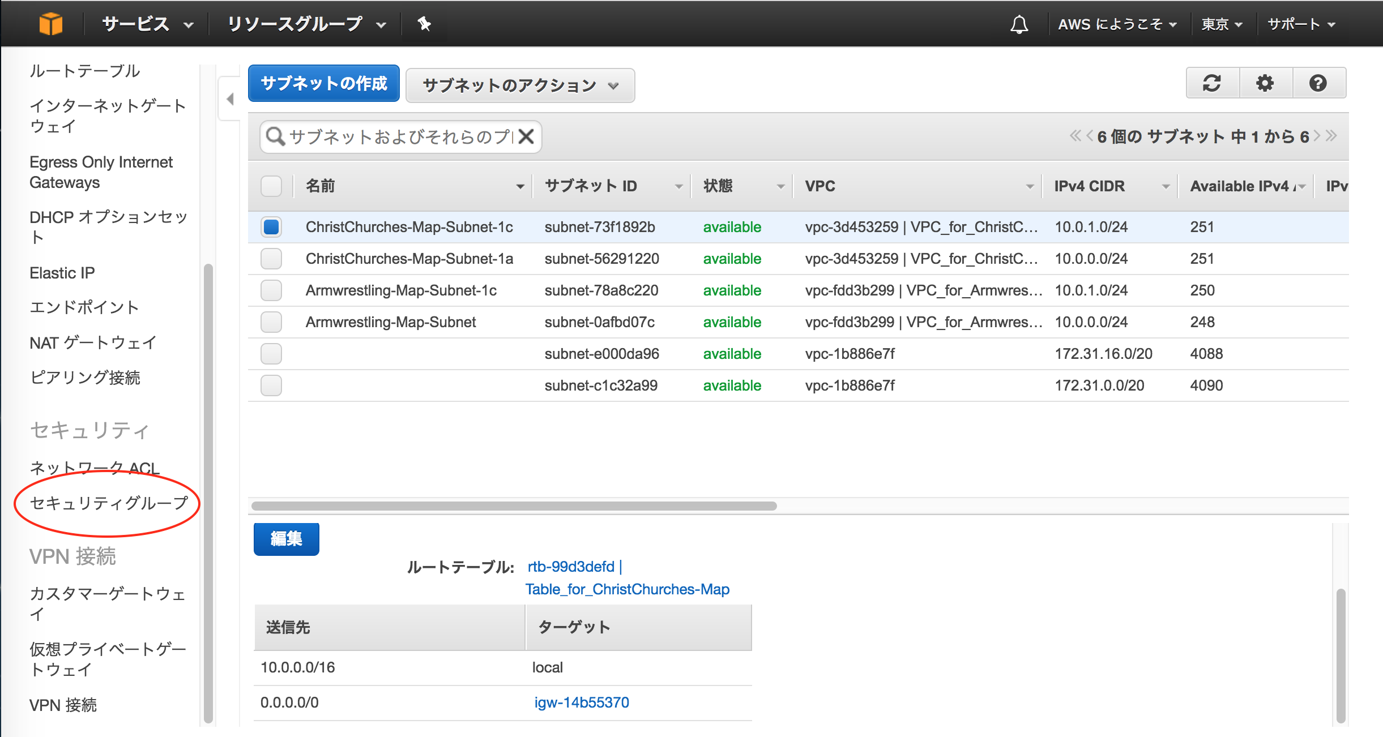The height and width of the screenshot is (737, 1383).
Task: Click the subnet search filter field
Action: coord(401,136)
